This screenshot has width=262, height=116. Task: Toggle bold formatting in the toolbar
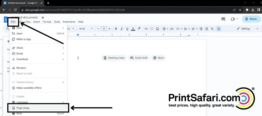click(116, 29)
